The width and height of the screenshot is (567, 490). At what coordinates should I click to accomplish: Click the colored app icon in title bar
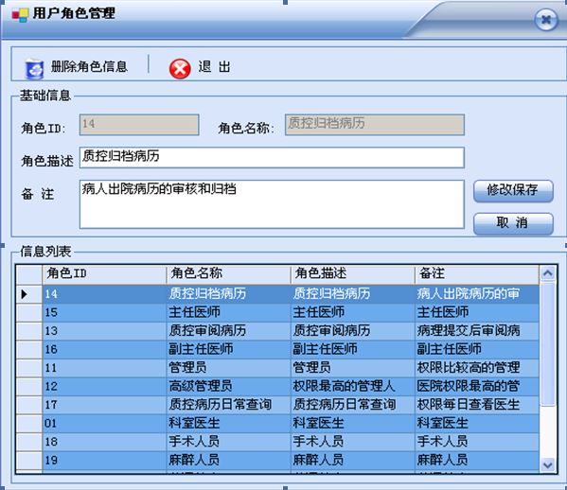click(x=20, y=15)
